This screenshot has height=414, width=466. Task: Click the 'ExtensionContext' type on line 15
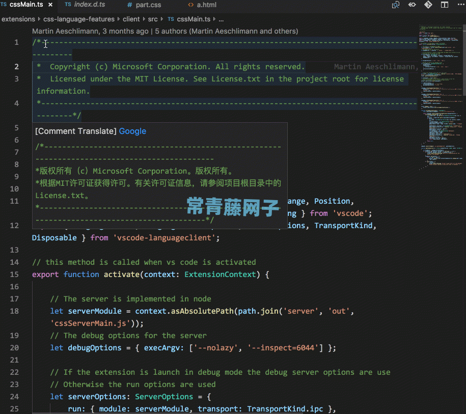220,274
